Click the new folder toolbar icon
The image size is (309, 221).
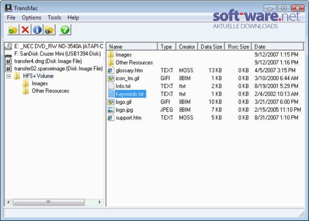(13, 30)
